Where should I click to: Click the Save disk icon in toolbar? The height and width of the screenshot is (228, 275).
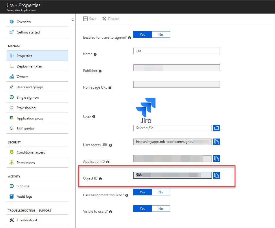(85, 19)
